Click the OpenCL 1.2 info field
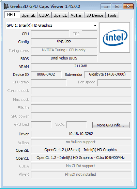Screen dimensions: 137x189 pyautogui.click(x=81, y=158)
